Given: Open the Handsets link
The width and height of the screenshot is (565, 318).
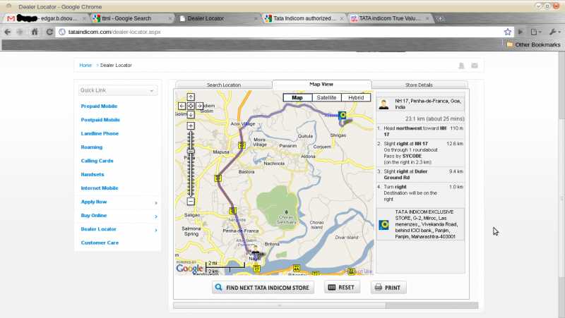Looking at the screenshot, I should pos(93,174).
